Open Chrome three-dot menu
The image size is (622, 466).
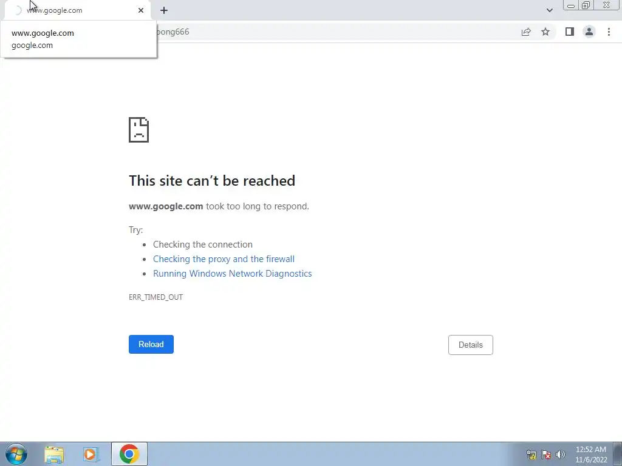click(609, 32)
